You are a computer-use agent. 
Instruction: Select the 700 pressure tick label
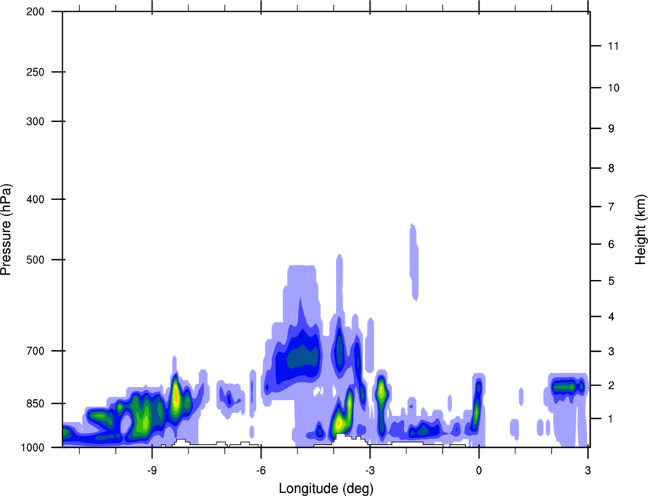(x=35, y=351)
